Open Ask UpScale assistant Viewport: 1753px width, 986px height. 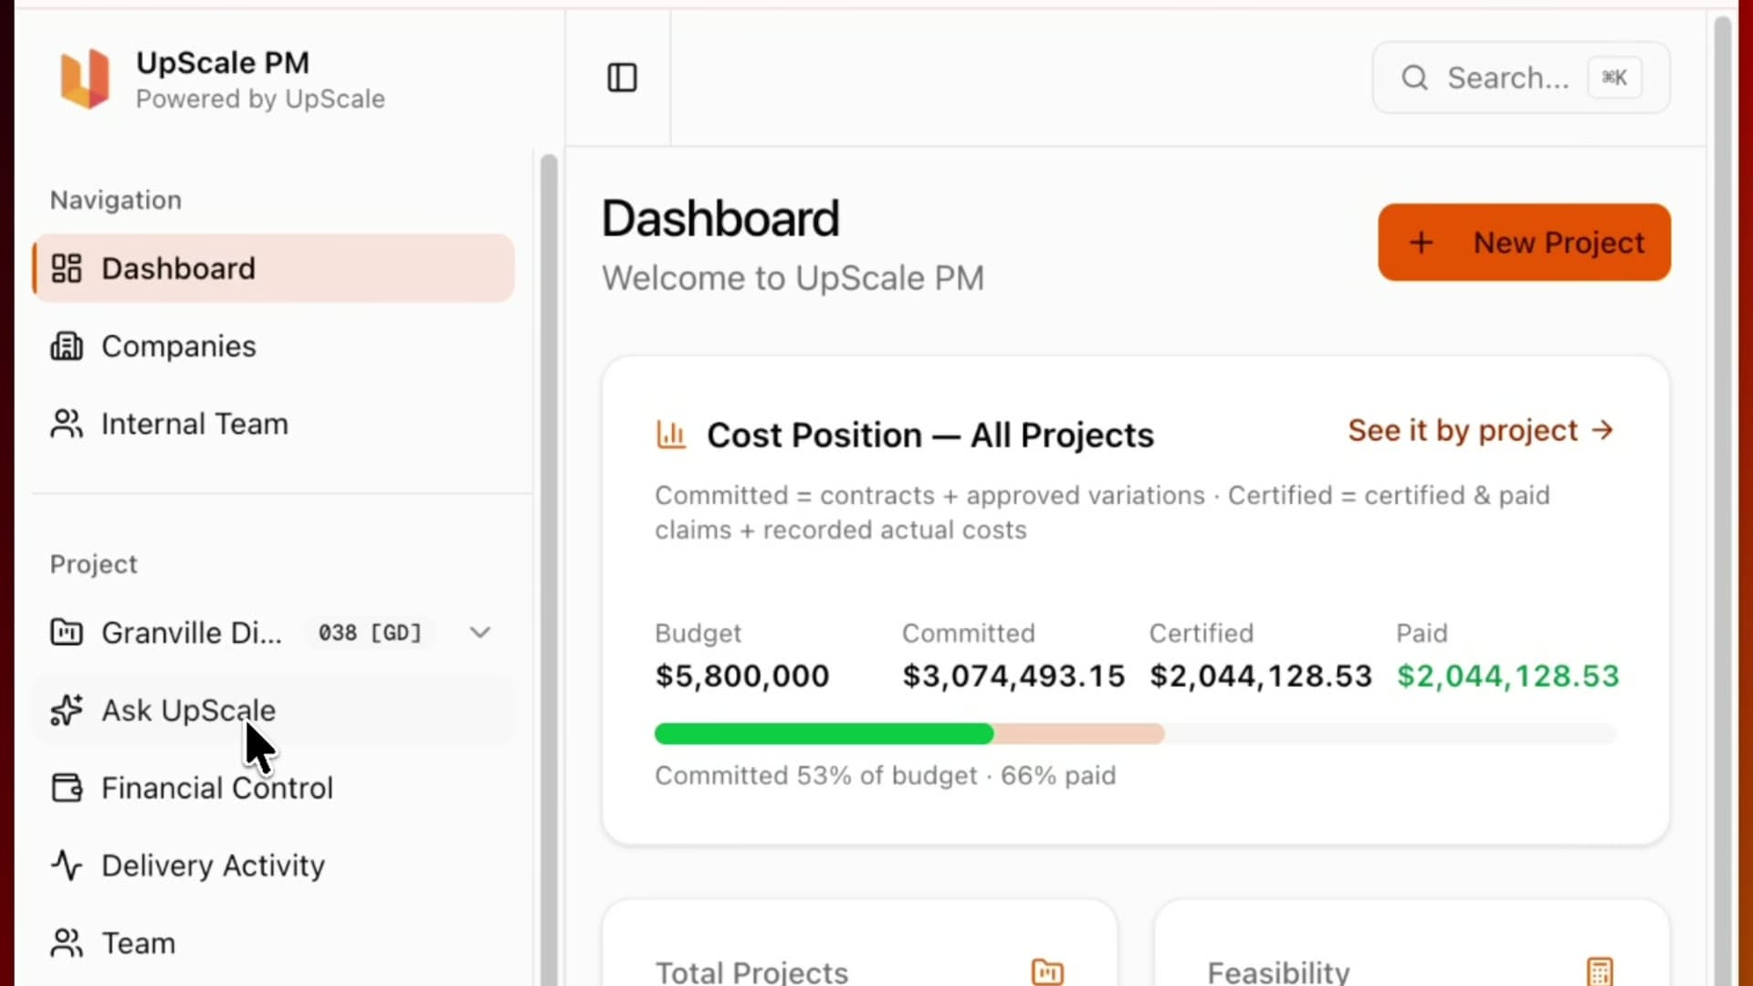coord(274,710)
